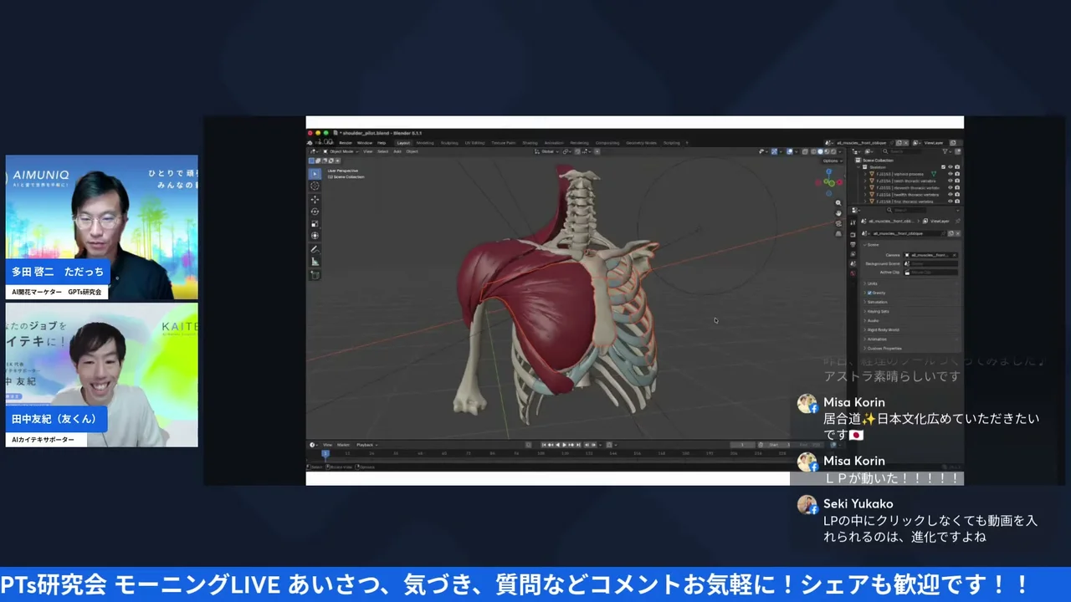Expand the Keying Sets panel

(876, 311)
